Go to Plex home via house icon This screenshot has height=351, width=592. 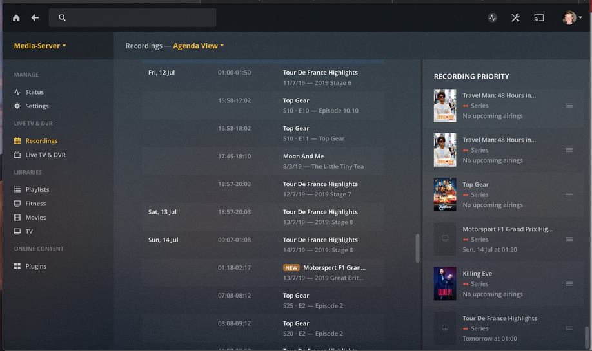click(x=16, y=18)
